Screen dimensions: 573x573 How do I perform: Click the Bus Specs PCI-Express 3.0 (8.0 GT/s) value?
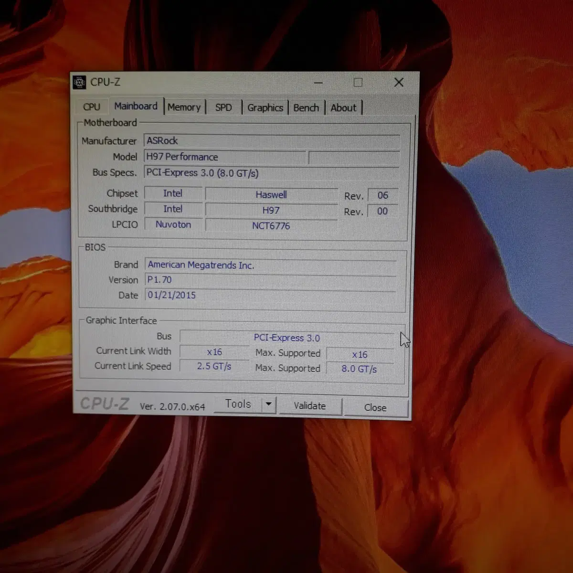(x=272, y=173)
